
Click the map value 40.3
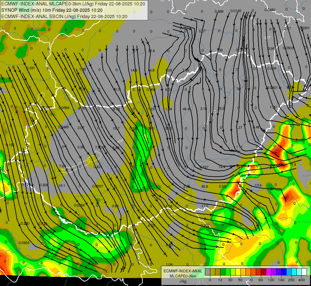[117, 89]
